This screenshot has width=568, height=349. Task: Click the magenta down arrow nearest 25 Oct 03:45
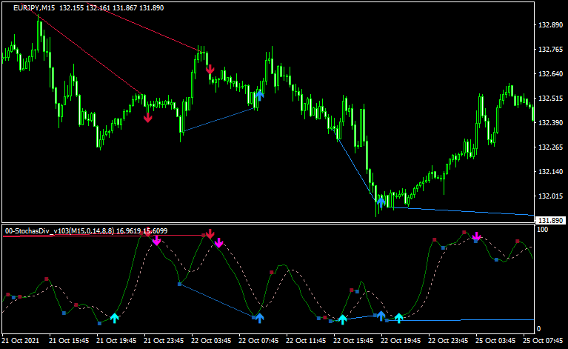(x=477, y=238)
